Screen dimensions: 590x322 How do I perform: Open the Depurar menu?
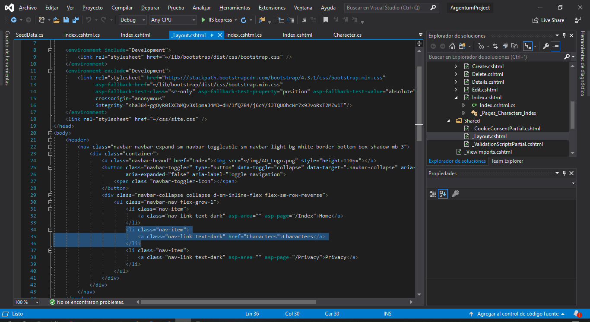click(150, 8)
